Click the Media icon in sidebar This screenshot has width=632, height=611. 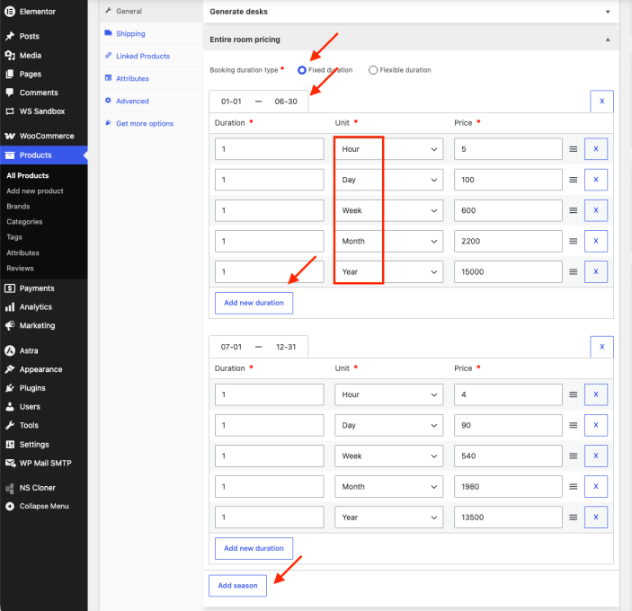[10, 56]
